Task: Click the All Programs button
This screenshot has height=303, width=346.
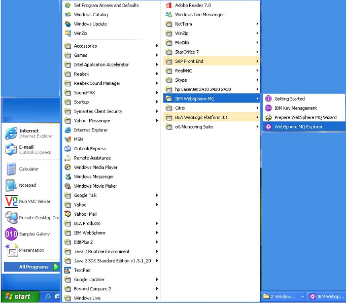Action: [x=32, y=267]
